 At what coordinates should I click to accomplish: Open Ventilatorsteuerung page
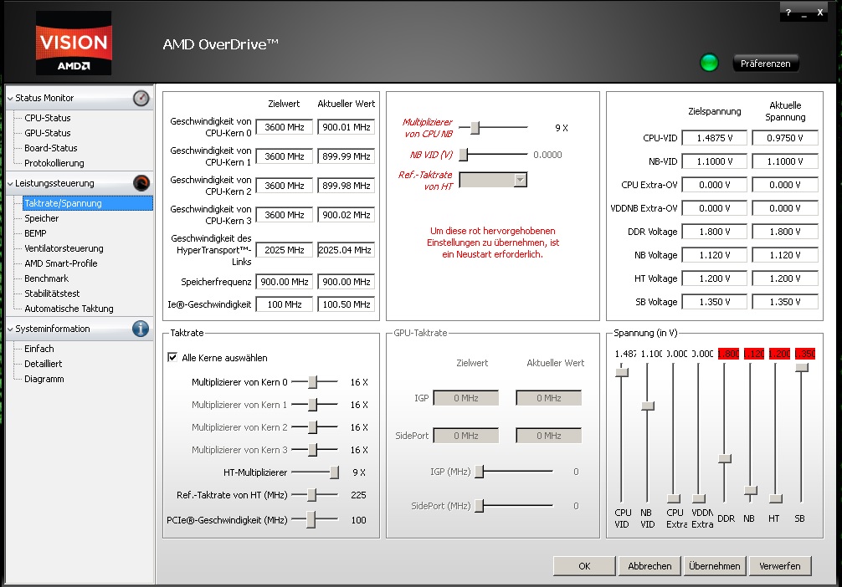64,248
